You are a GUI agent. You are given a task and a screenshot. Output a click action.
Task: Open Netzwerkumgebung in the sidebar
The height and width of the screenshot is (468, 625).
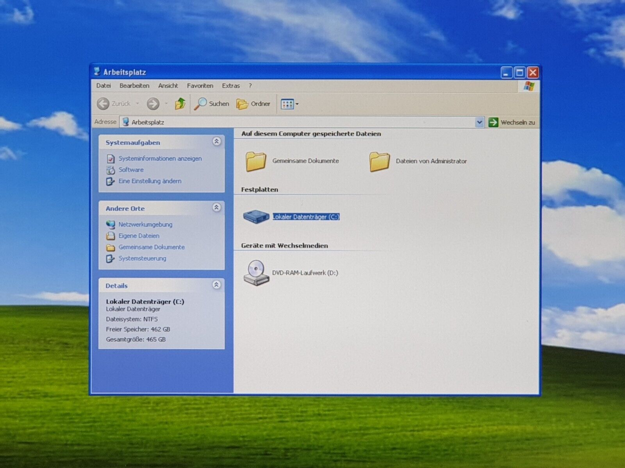(145, 224)
